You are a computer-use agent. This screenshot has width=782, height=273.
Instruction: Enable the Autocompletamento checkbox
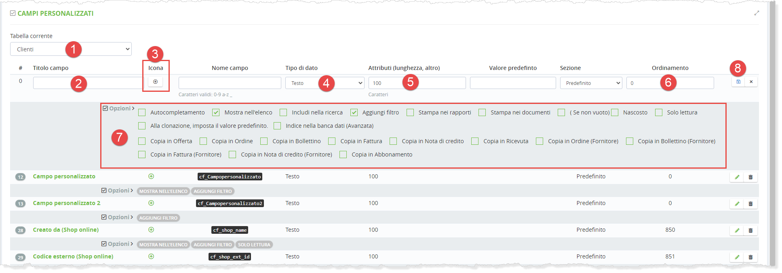tap(142, 112)
